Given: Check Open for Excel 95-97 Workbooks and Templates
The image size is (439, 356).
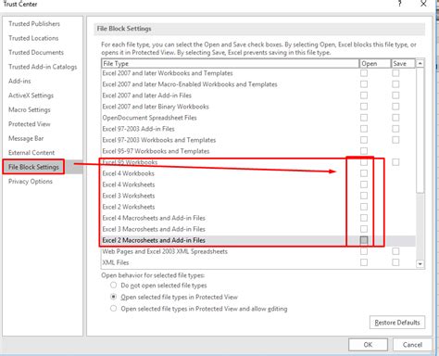Looking at the screenshot, I should (364, 151).
